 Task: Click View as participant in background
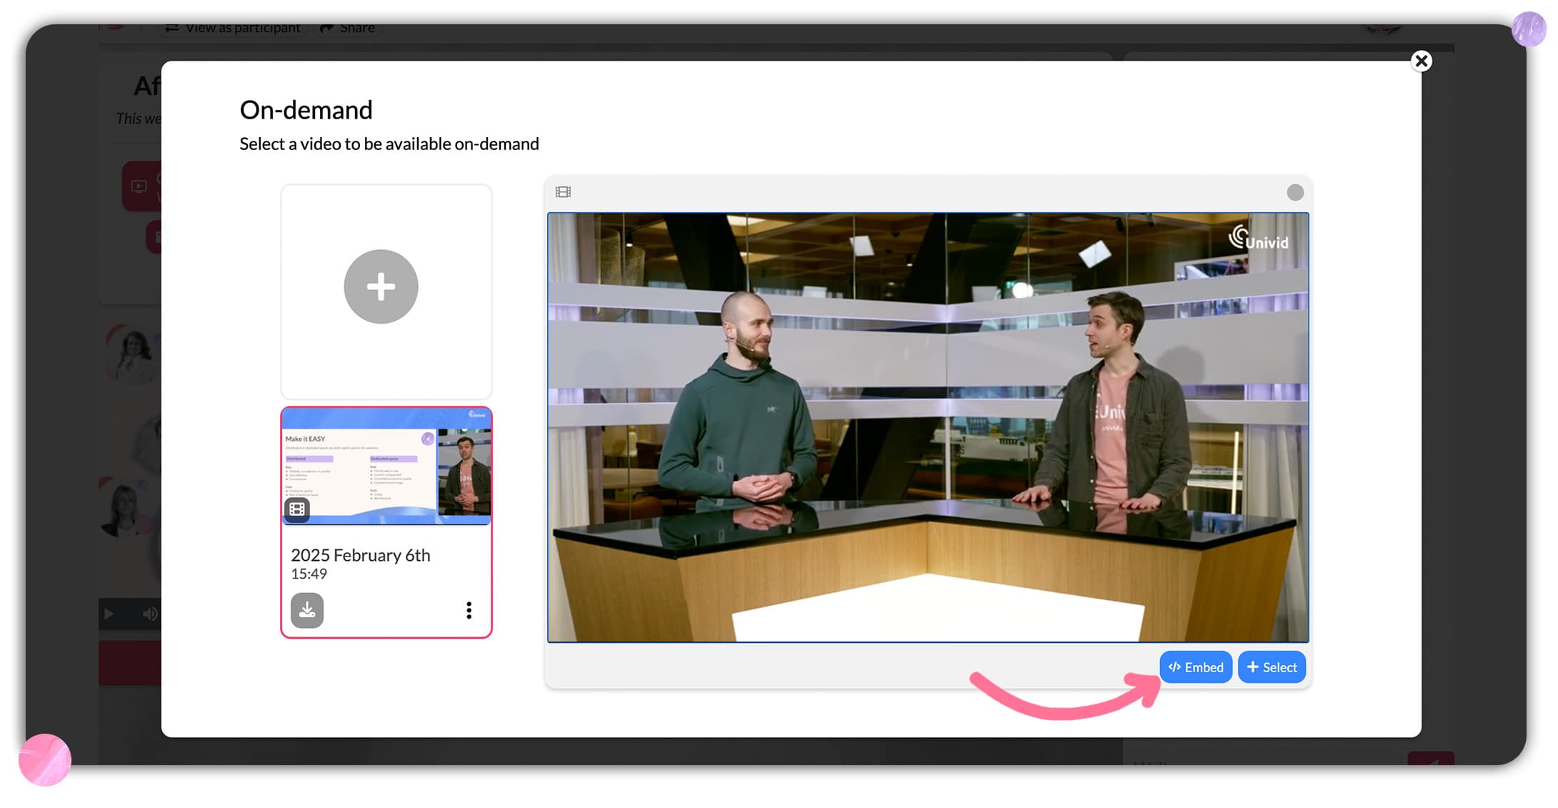(234, 29)
